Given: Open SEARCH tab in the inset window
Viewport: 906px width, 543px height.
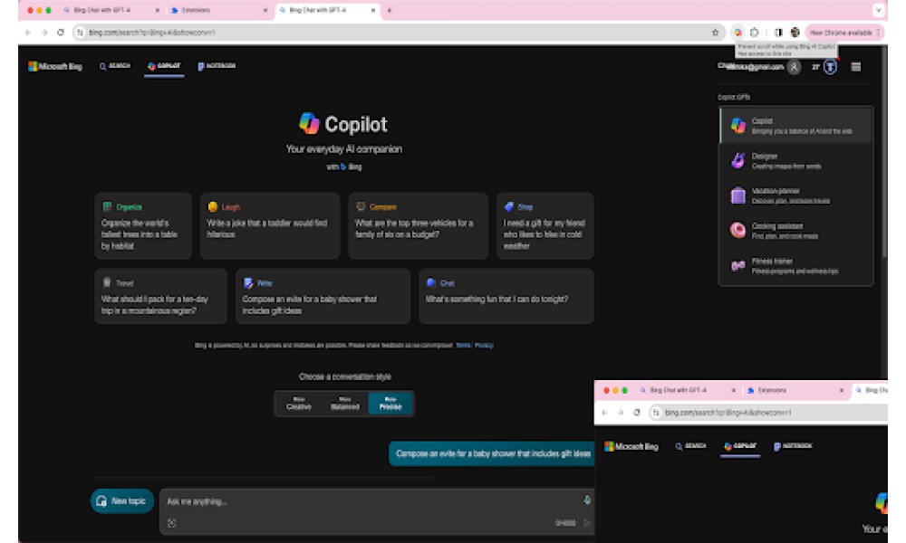Looking at the screenshot, I should (x=690, y=446).
